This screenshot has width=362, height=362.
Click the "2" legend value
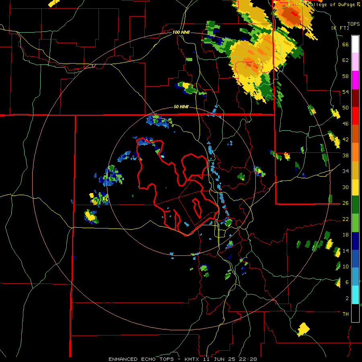tap(347, 298)
